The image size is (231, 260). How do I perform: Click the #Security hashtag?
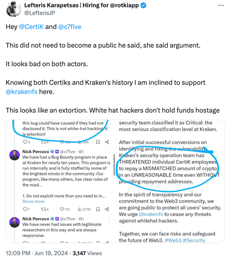click(195, 240)
